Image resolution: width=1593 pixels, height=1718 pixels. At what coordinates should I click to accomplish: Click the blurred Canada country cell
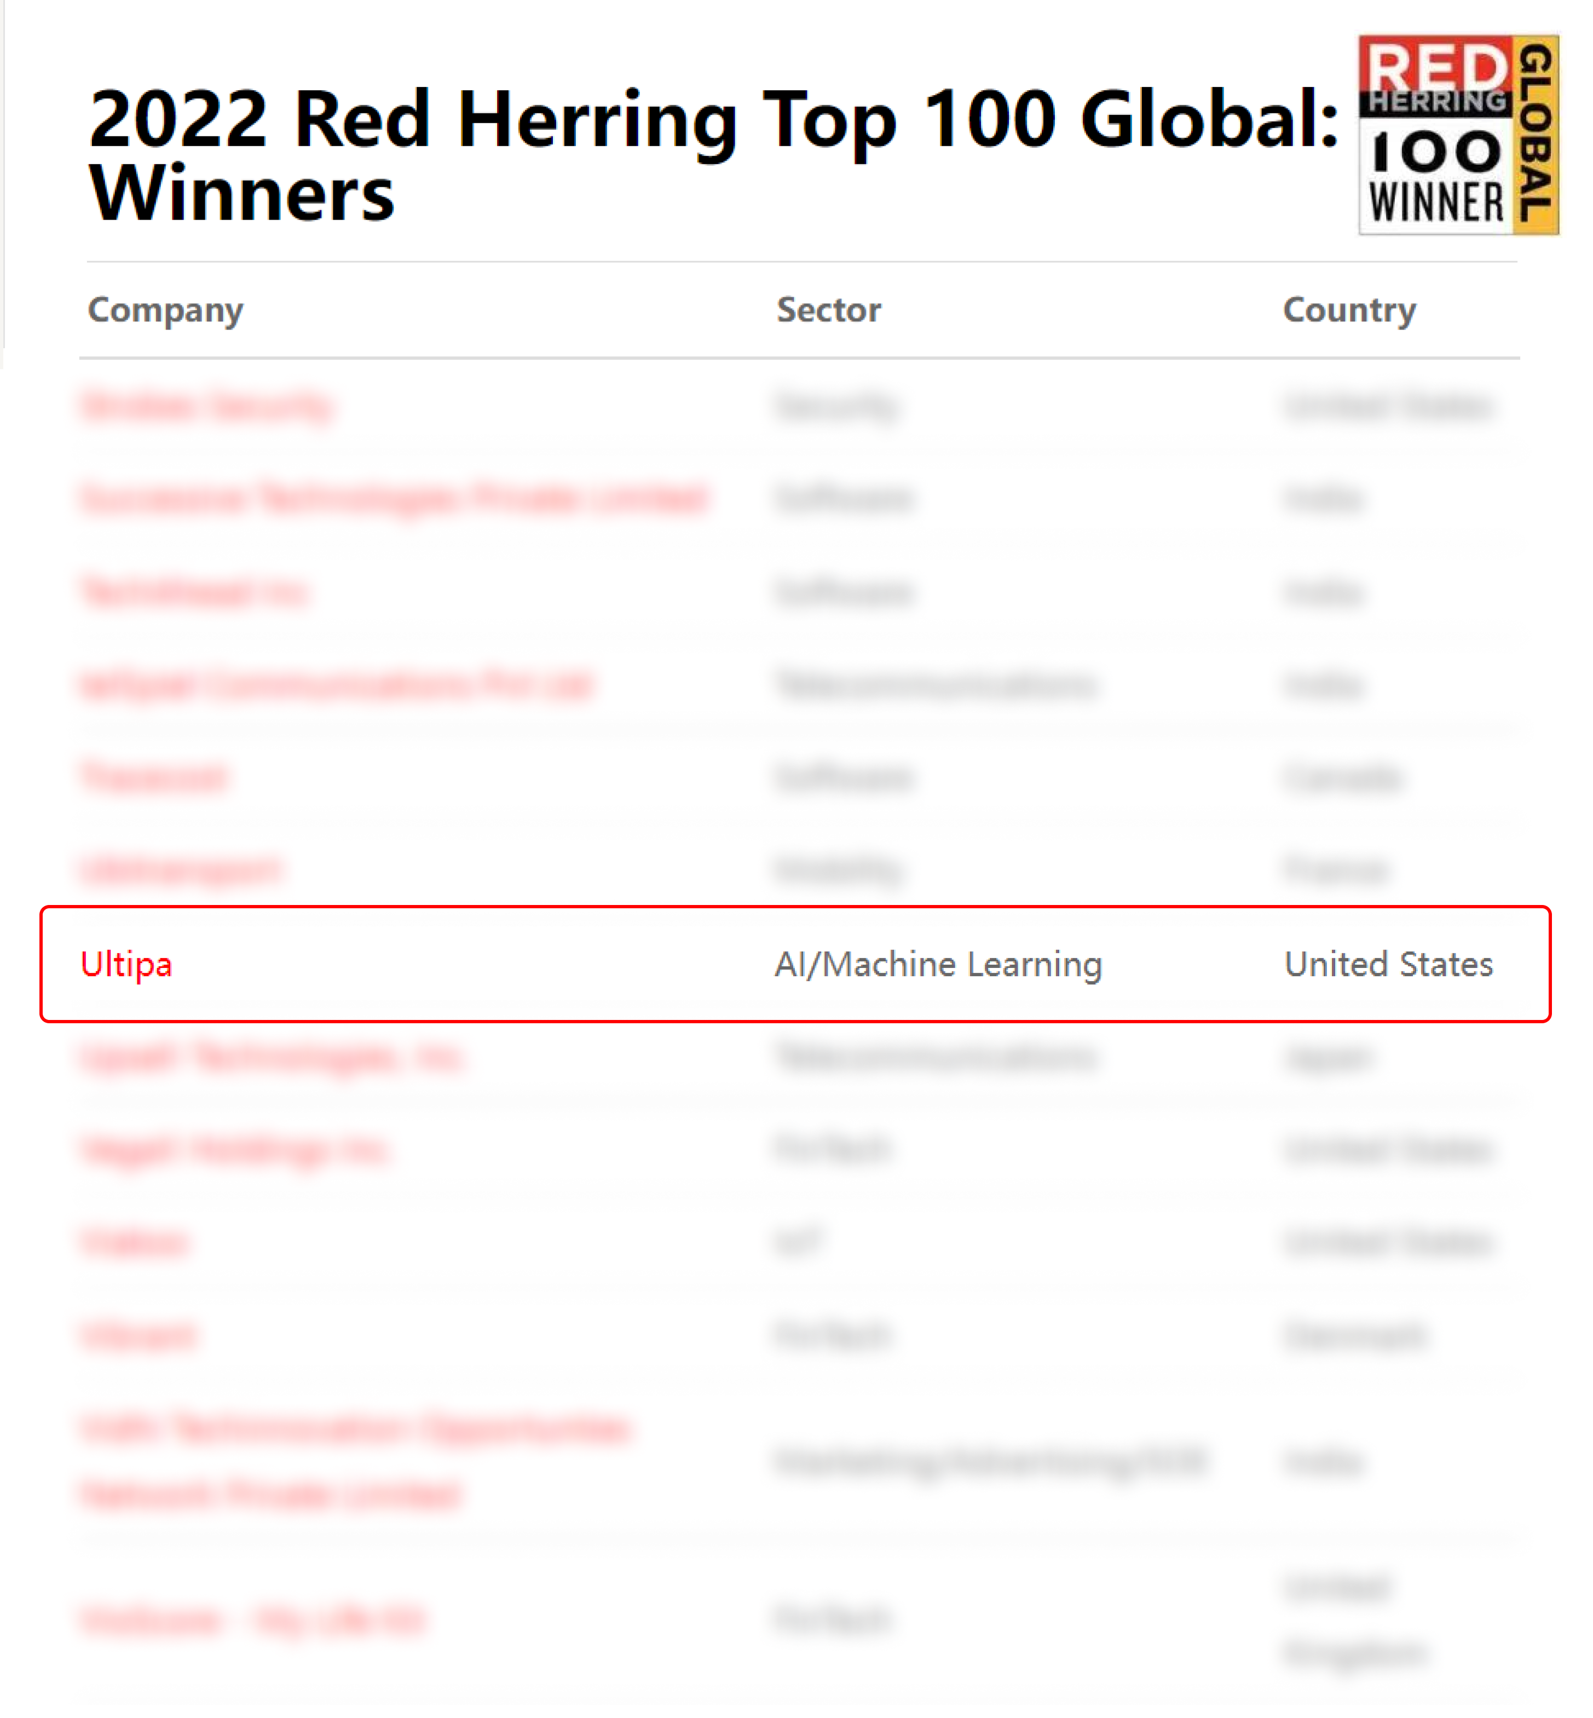(x=1341, y=777)
